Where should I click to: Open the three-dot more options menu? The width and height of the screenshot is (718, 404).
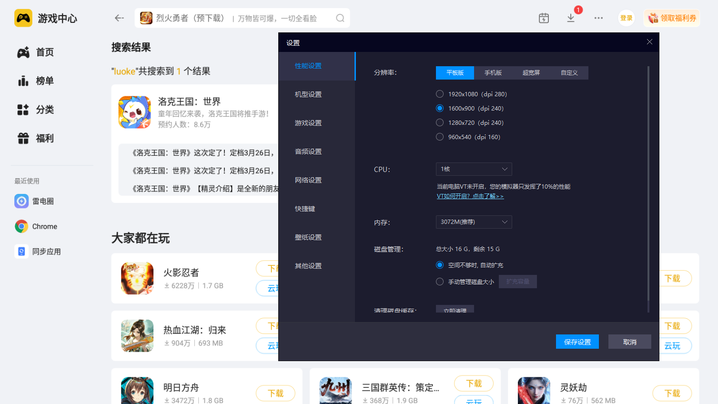pos(598,18)
